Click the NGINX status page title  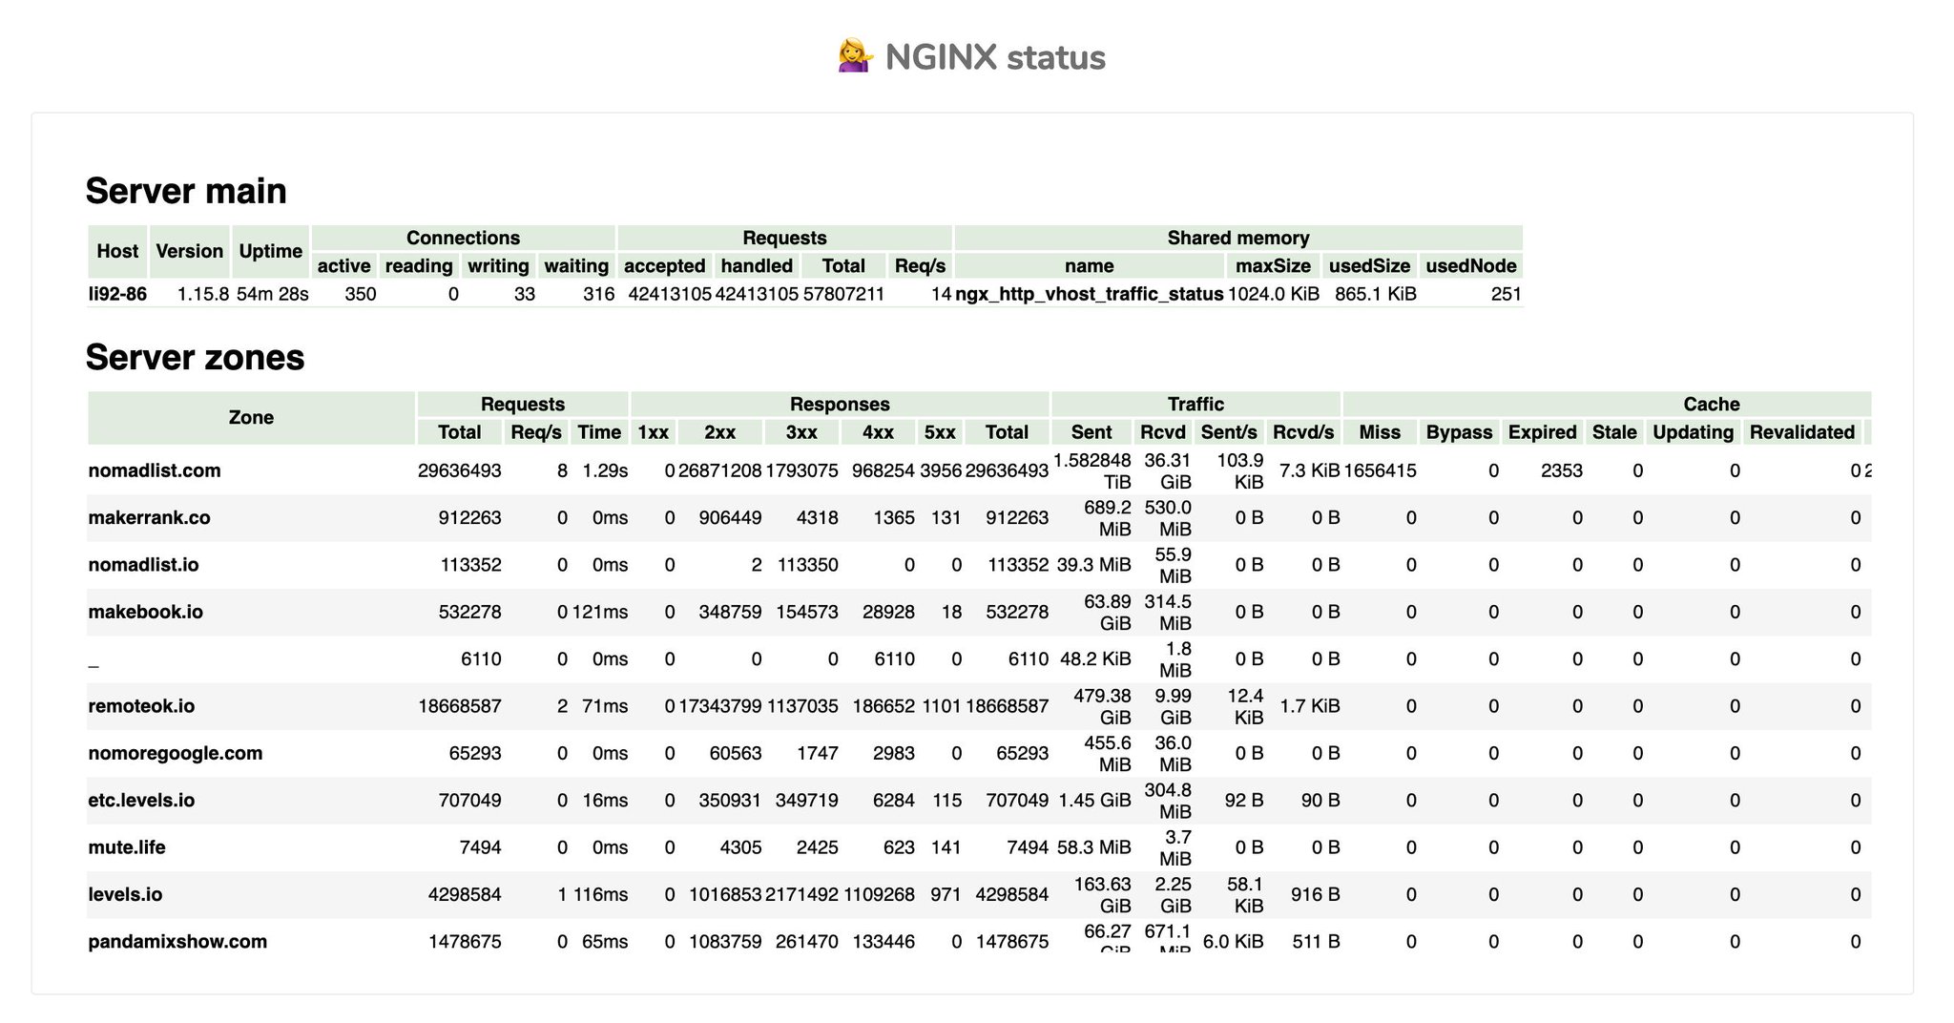995,57
